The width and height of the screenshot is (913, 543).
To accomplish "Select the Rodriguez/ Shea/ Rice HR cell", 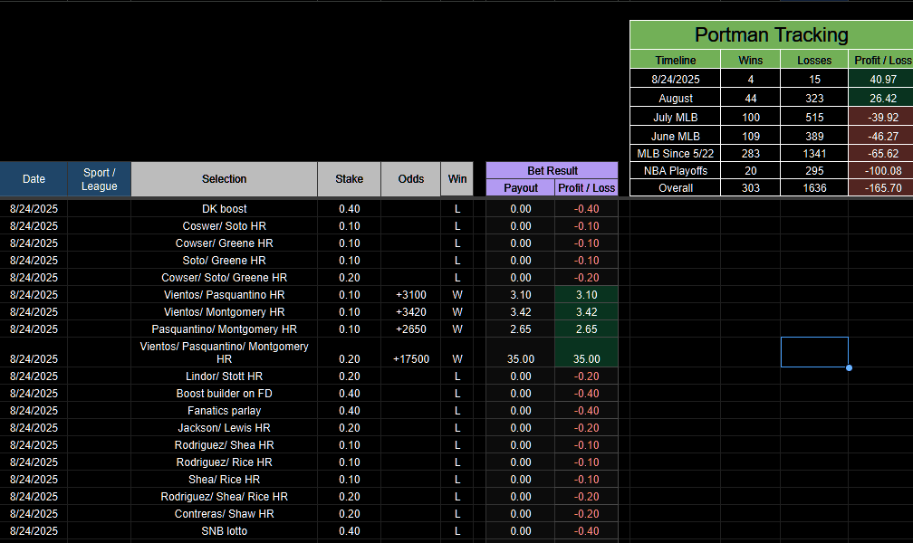I will 225,497.
